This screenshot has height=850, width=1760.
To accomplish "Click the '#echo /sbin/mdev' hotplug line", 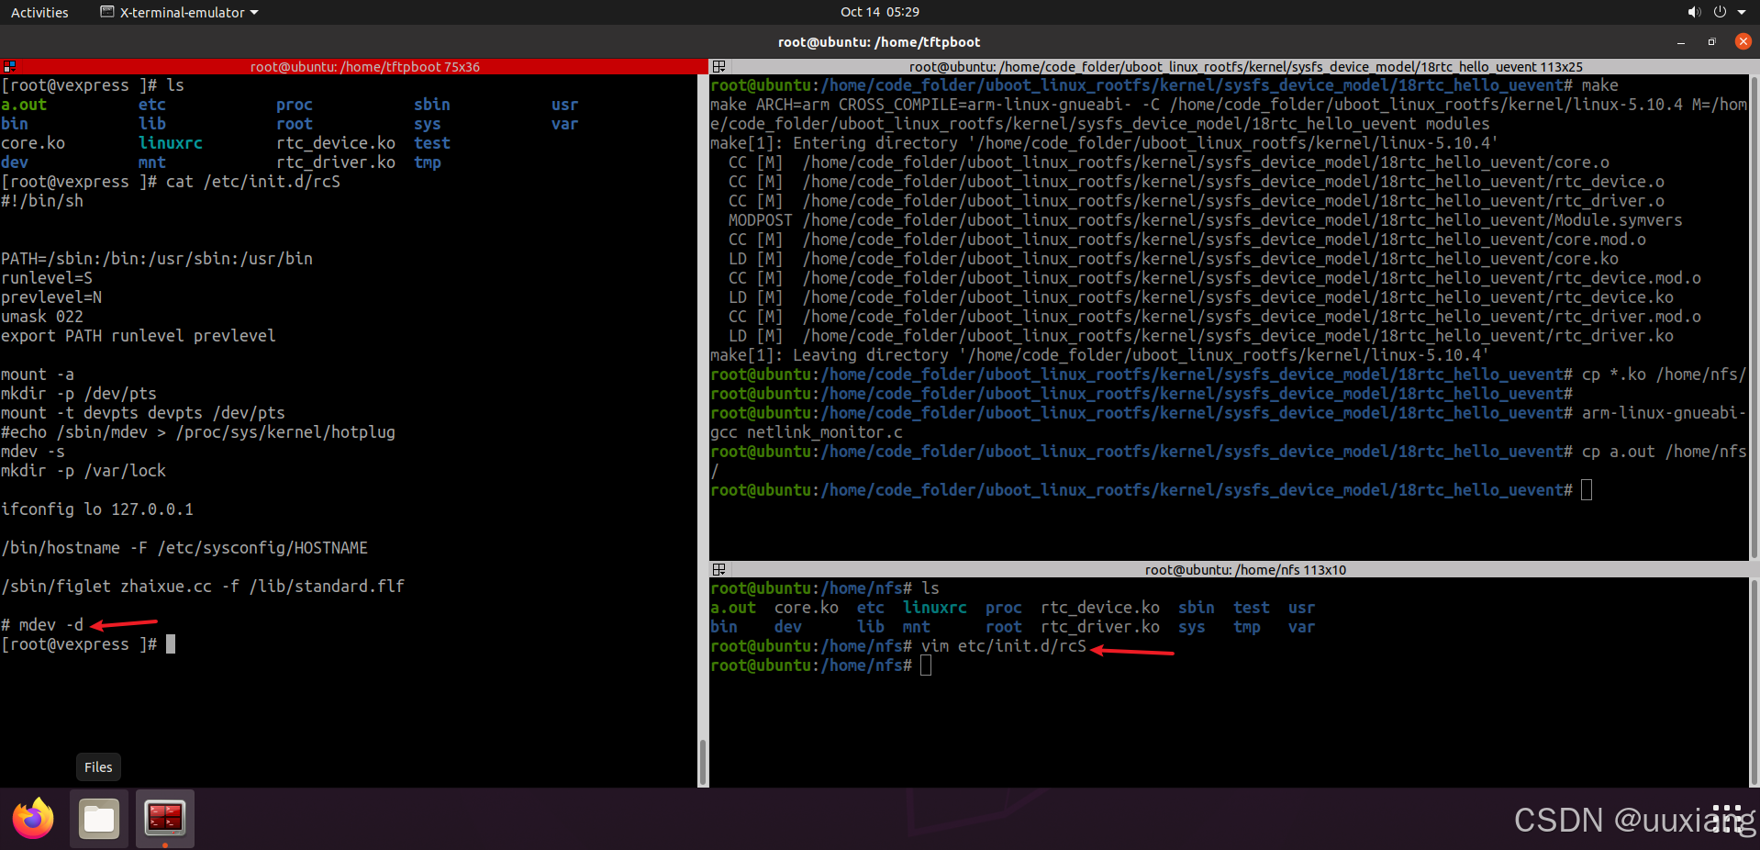I will tap(198, 432).
